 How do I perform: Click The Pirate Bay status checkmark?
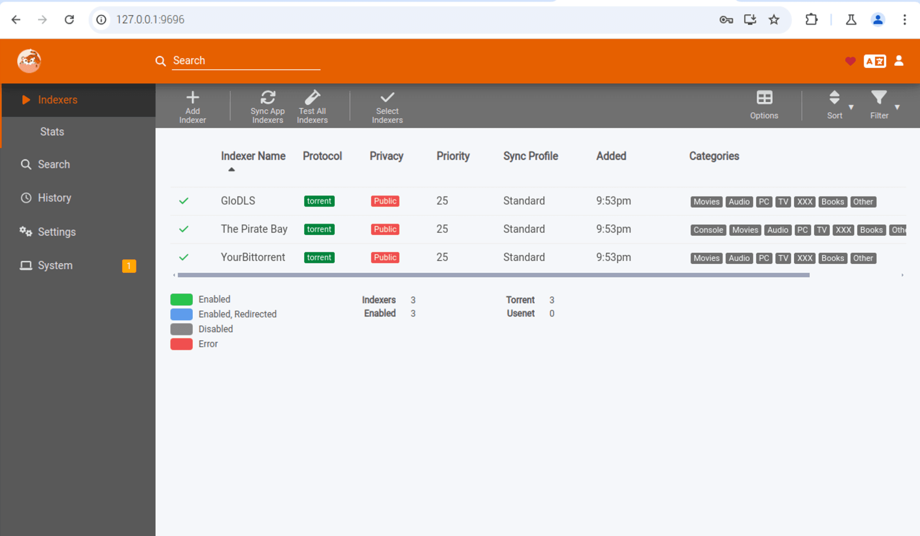[x=184, y=229]
